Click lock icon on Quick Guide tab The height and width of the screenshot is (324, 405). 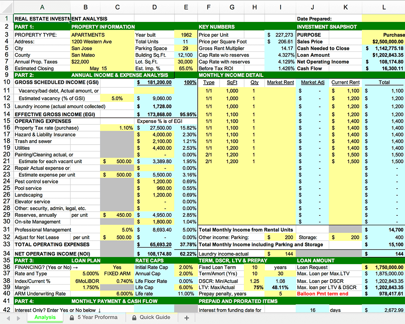134,318
